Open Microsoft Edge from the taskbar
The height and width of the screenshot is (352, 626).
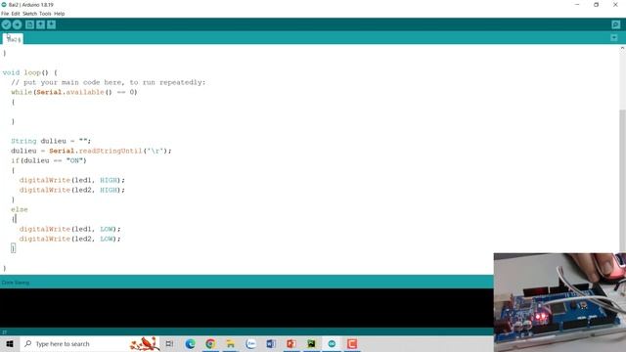[x=190, y=343]
